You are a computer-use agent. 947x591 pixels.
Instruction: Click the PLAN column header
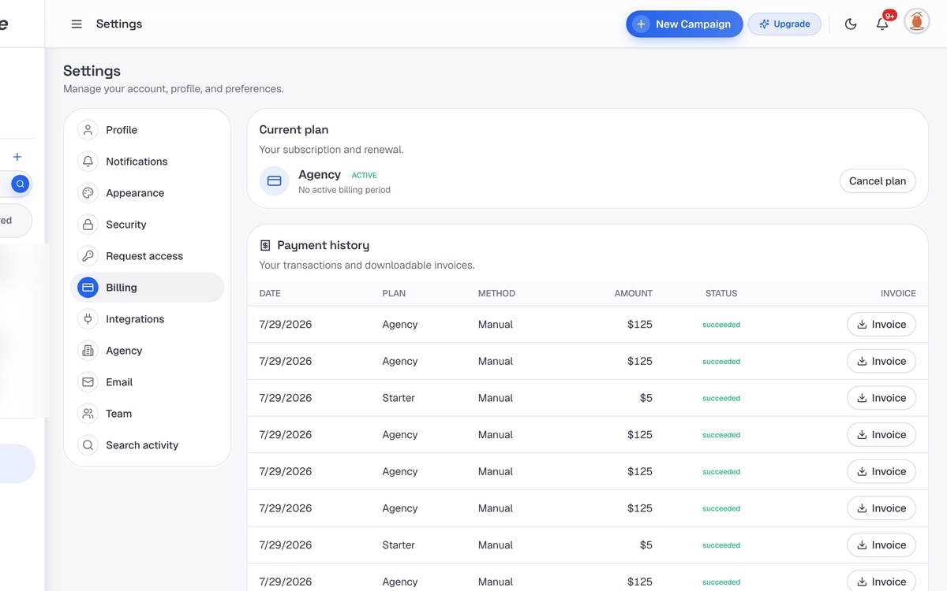(394, 293)
